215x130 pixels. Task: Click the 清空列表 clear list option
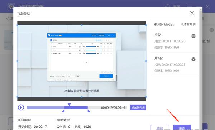(188, 24)
